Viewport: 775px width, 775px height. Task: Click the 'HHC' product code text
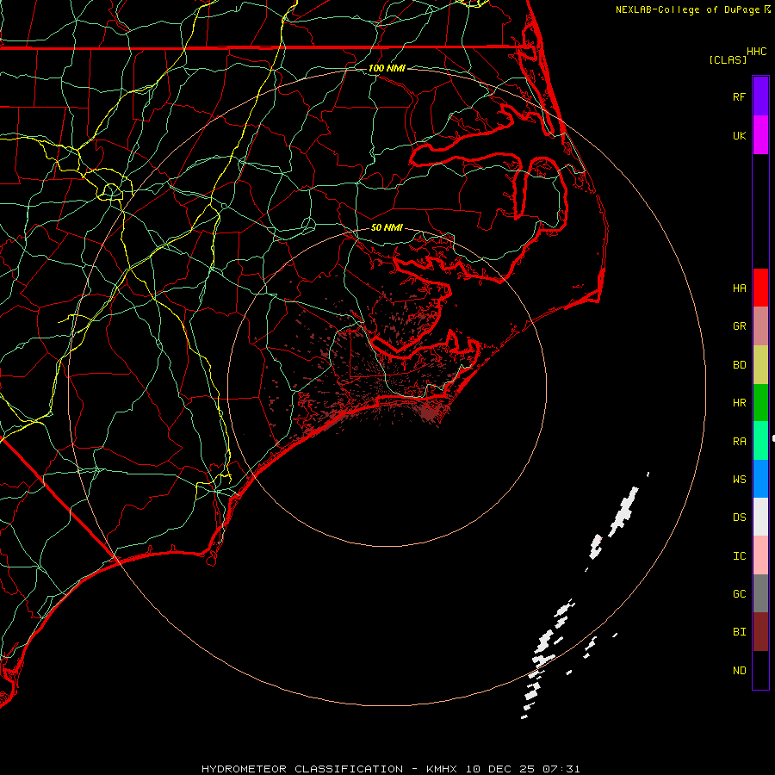756,52
